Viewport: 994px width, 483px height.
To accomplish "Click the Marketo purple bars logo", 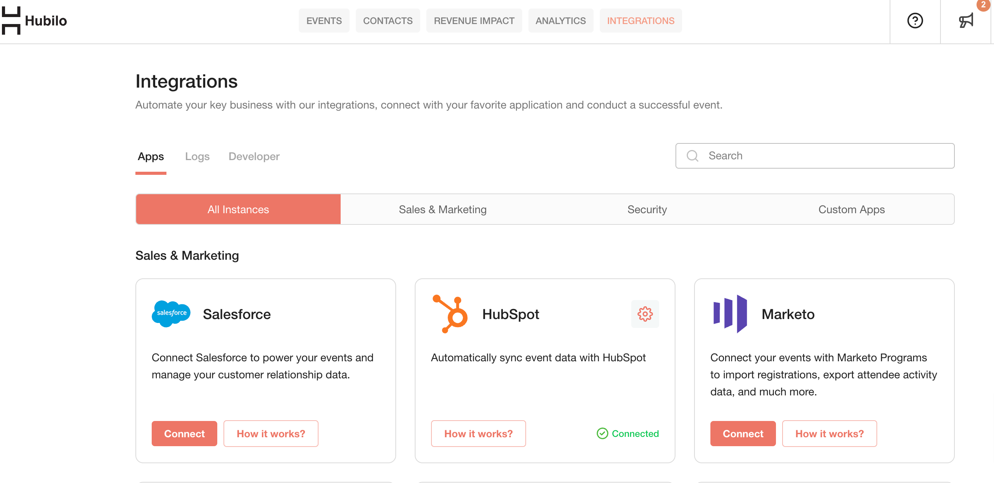I will (x=730, y=314).
